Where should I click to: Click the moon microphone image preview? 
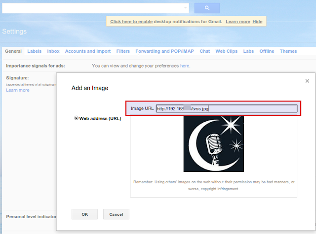(x=214, y=144)
